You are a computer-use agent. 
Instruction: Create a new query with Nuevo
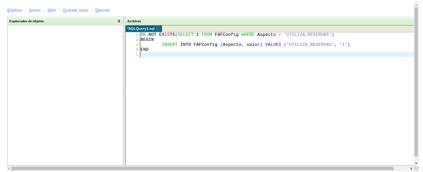(x=35, y=10)
